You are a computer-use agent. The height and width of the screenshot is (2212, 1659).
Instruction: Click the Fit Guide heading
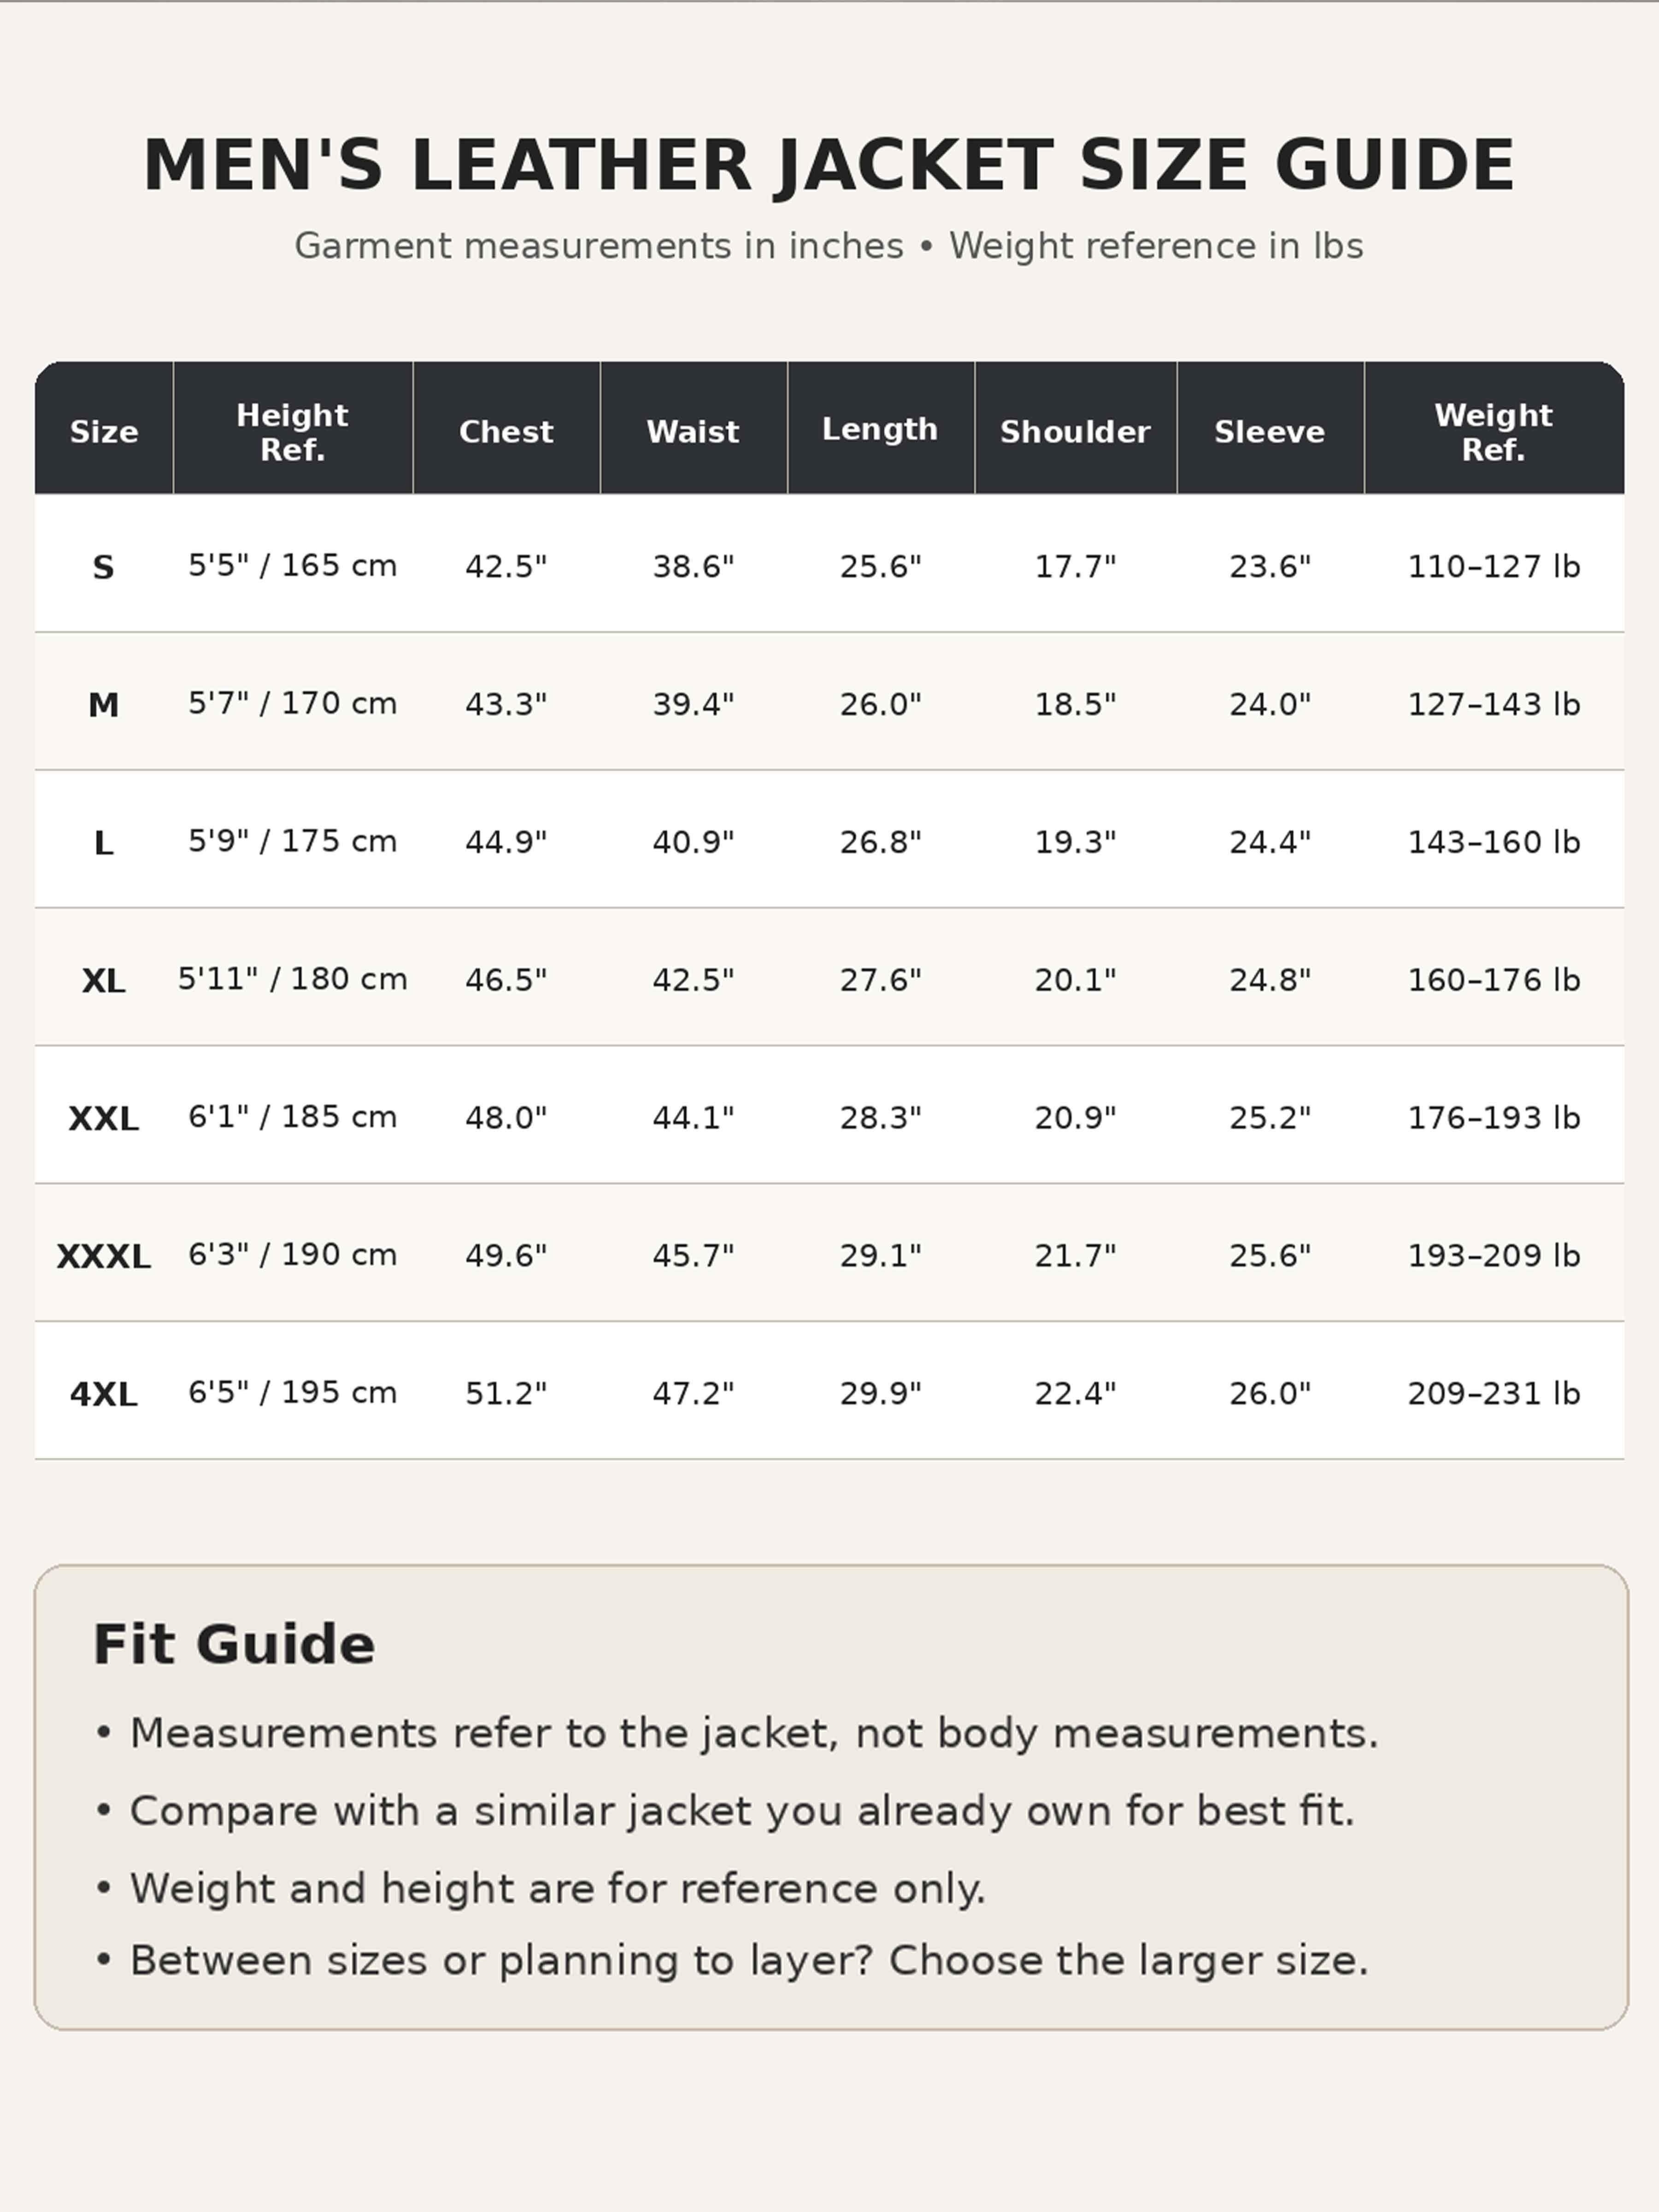tap(234, 1645)
